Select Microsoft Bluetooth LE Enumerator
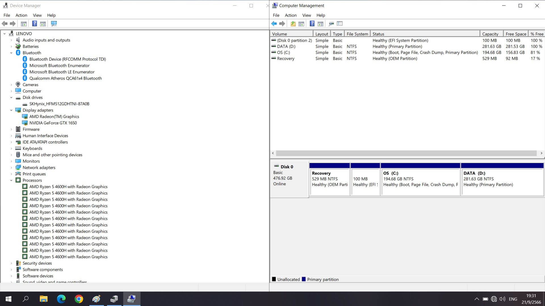 (x=62, y=72)
